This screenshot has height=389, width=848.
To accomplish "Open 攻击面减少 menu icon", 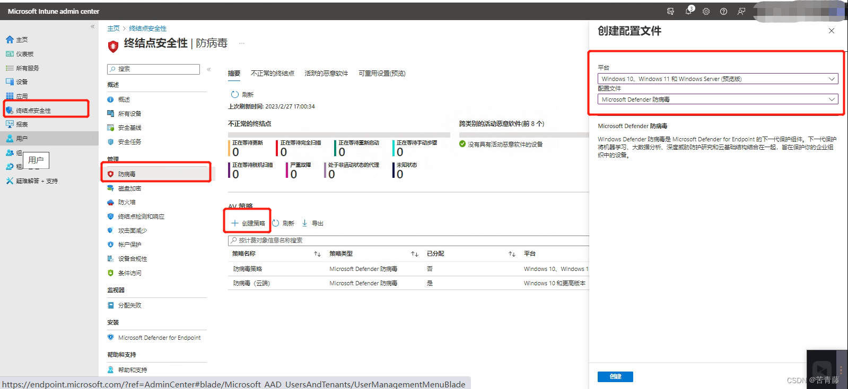I will point(110,231).
